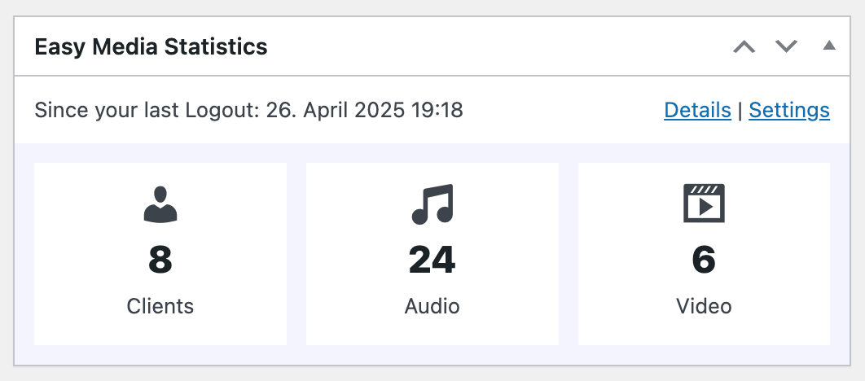Open the Settings link

pos(789,110)
